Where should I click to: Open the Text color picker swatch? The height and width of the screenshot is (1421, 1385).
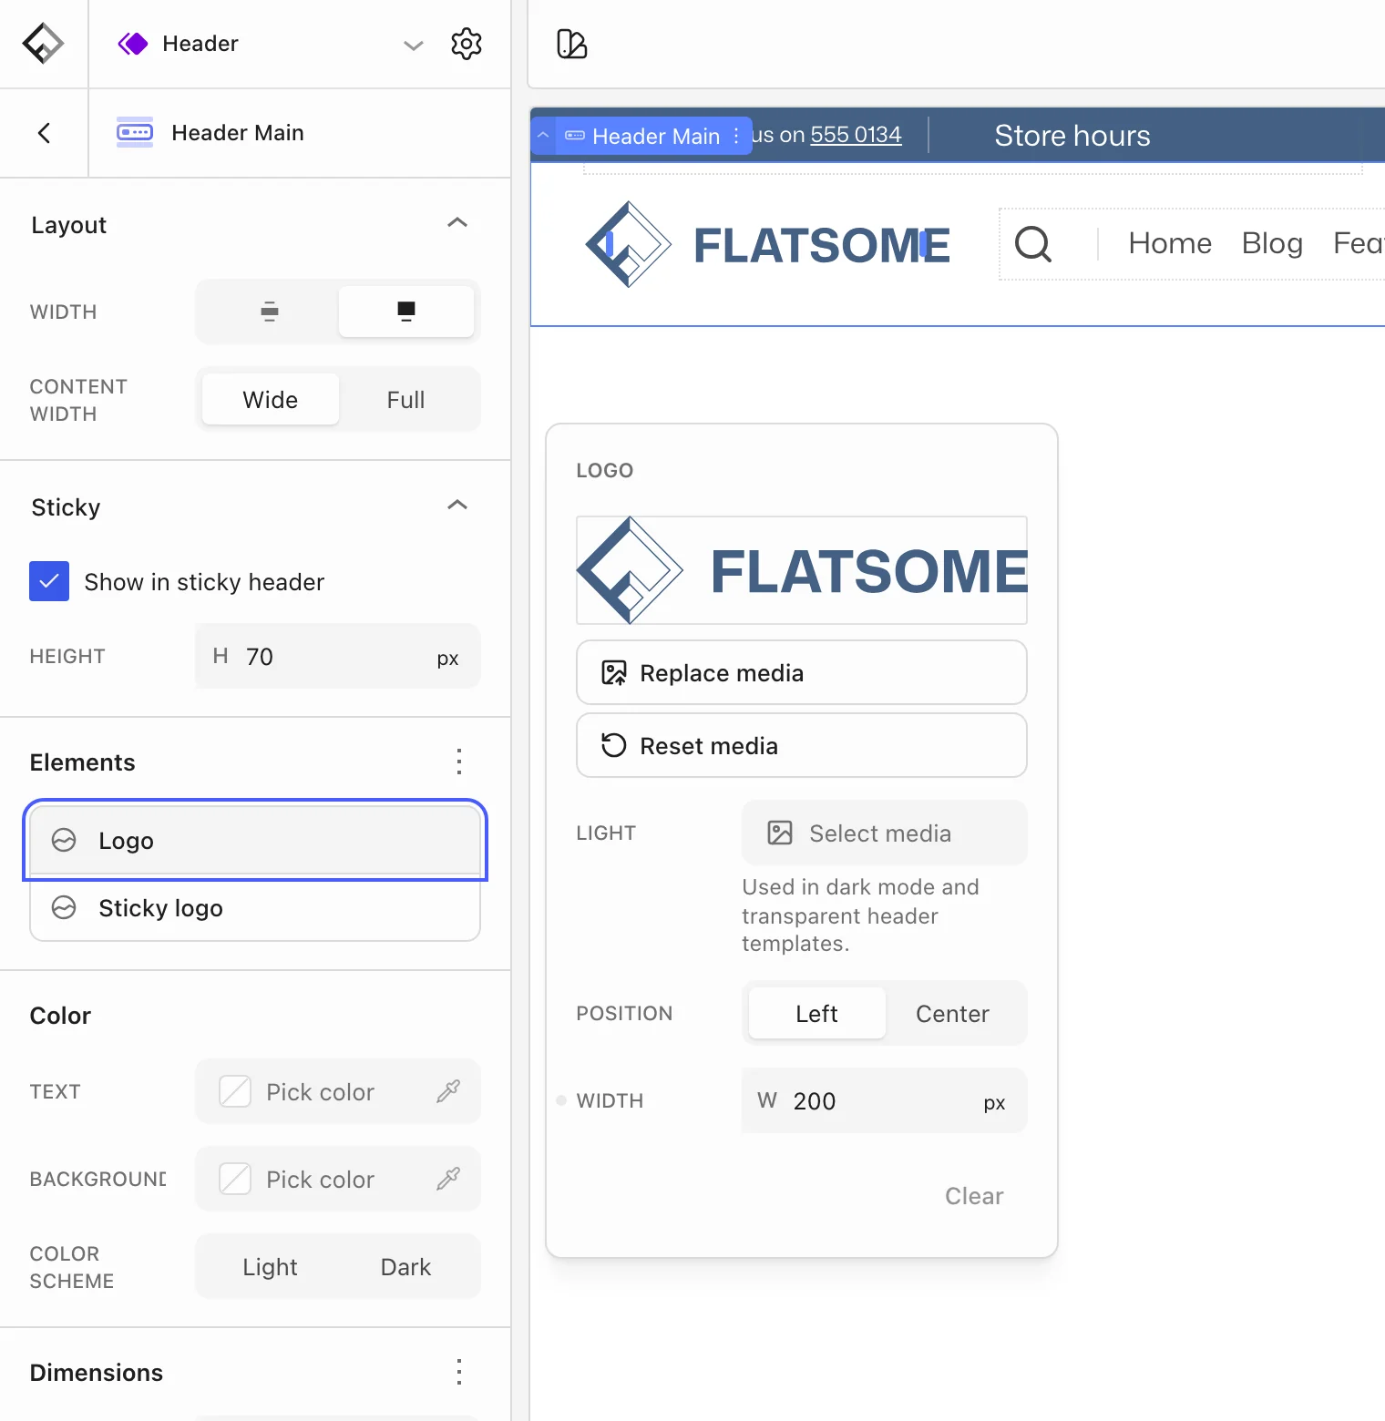click(x=235, y=1091)
